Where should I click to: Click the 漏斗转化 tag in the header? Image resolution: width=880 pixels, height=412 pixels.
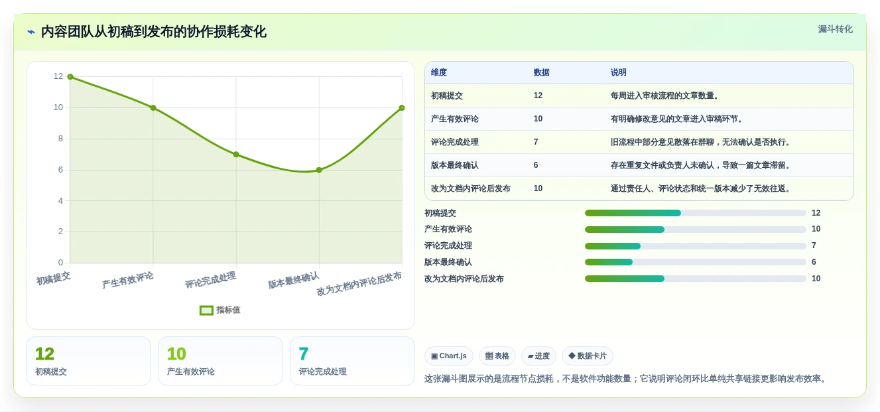[835, 29]
